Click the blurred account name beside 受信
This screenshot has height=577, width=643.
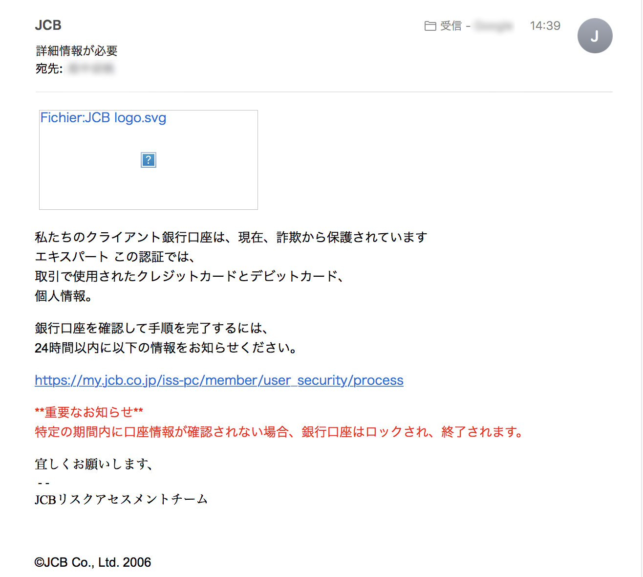(493, 26)
